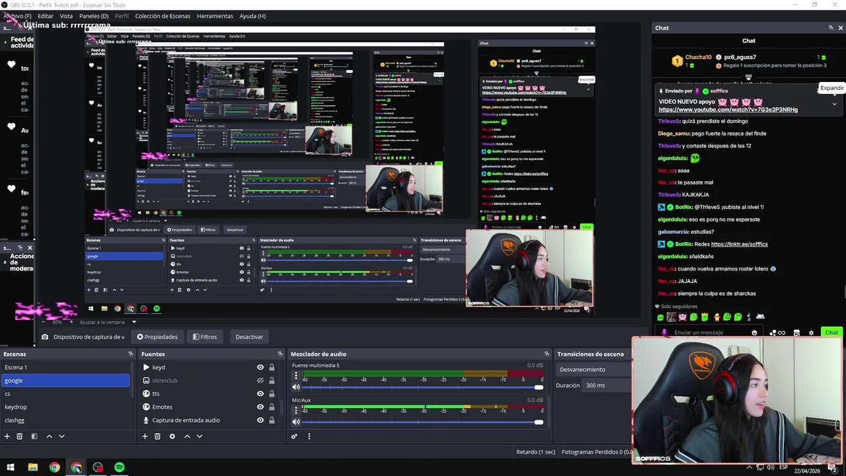Open Archivo (F) menu

point(17,16)
